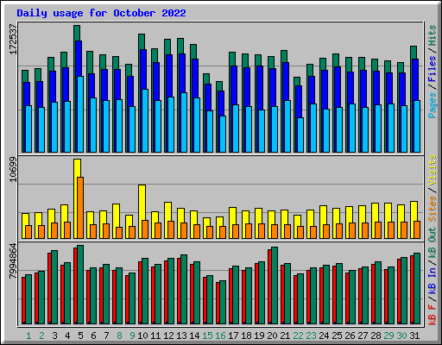The height and width of the screenshot is (345, 442).
Task: Select day 29 on the x-axis
Action: pyautogui.click(x=388, y=336)
